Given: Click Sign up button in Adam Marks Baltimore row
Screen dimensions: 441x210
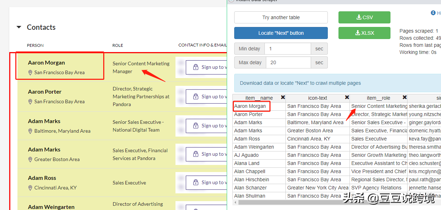Looking at the screenshot, I should click(206, 126).
